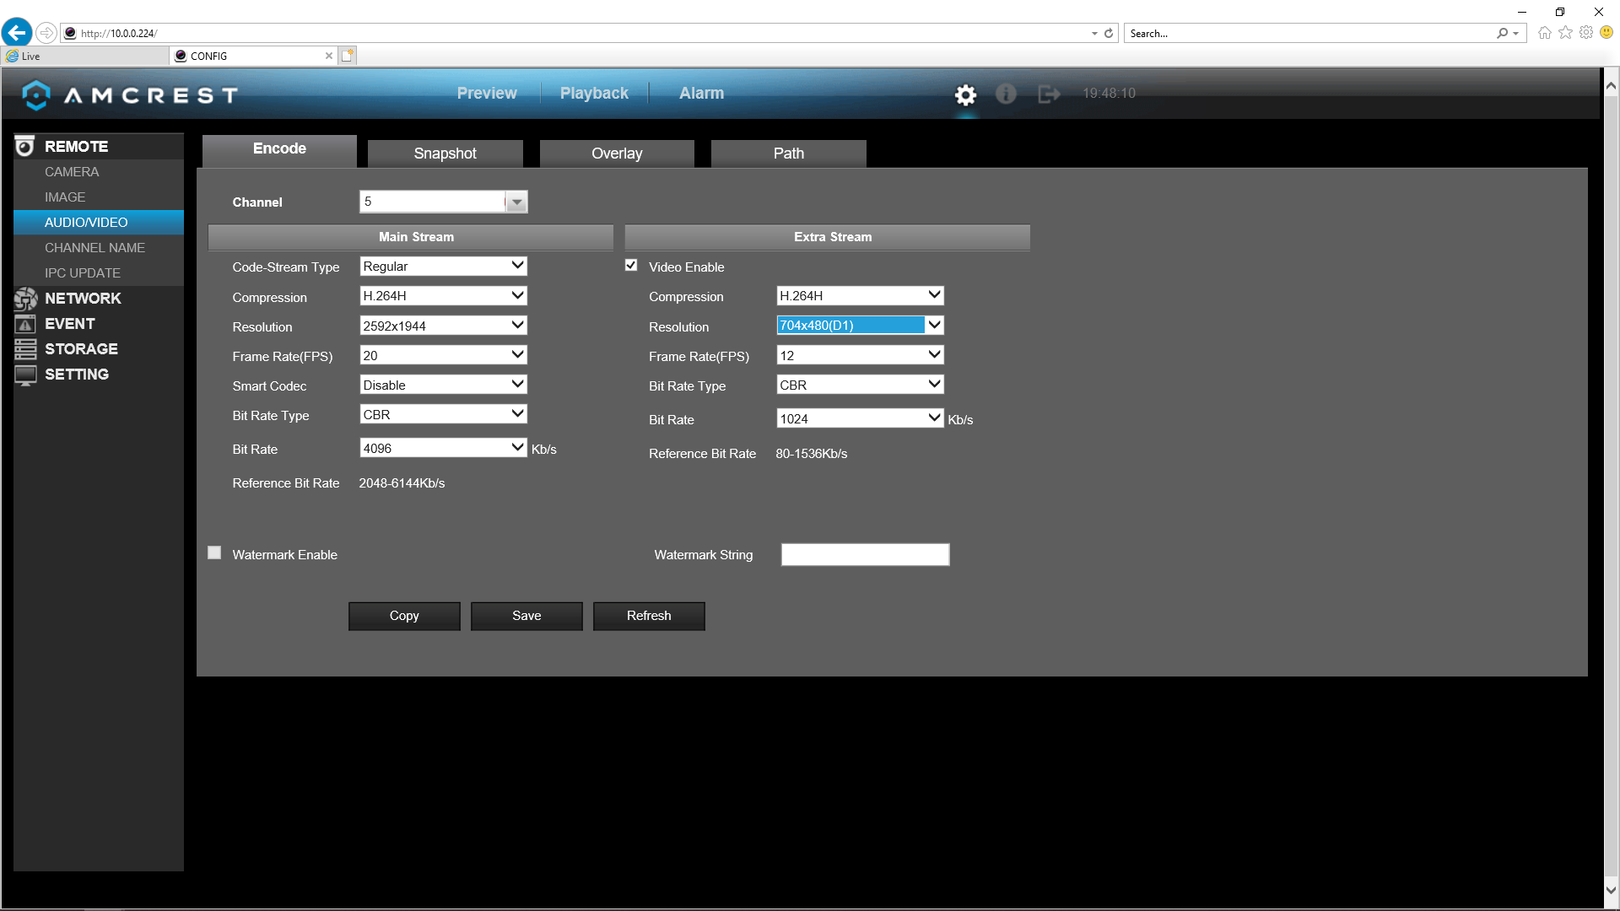
Task: Click the Main Stream section header
Action: (x=410, y=237)
